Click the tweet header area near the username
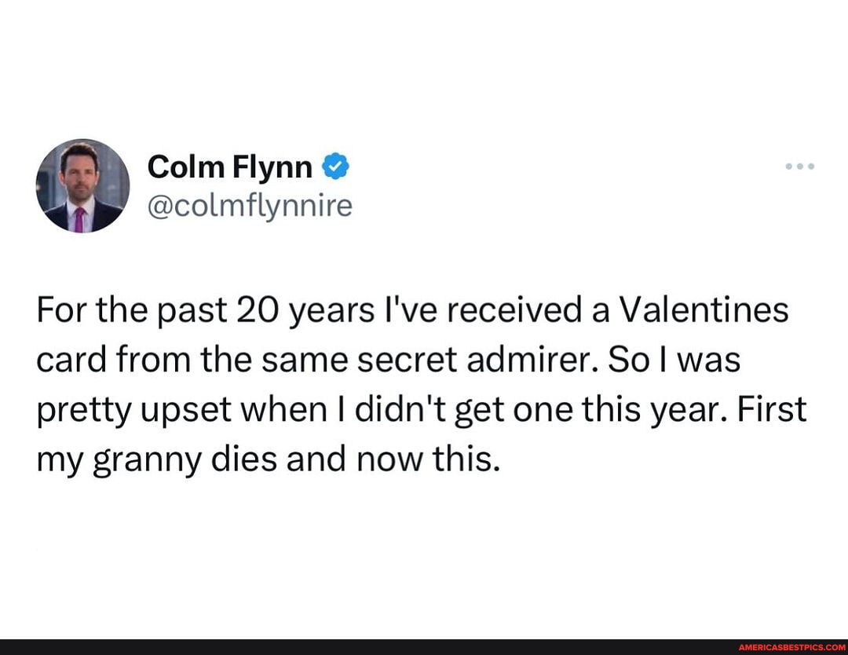The height and width of the screenshot is (655, 848). coord(236,185)
